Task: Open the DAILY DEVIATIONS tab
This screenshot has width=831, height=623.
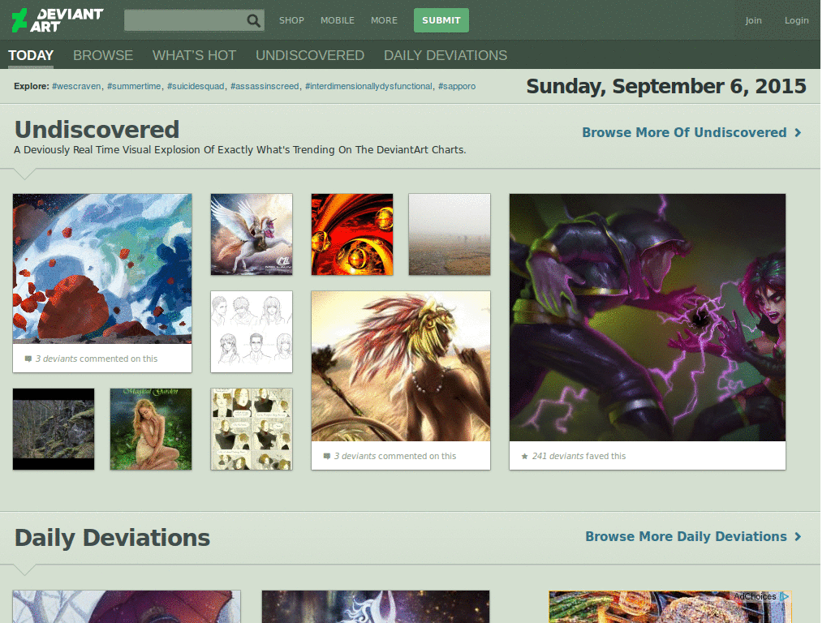Action: [x=445, y=55]
